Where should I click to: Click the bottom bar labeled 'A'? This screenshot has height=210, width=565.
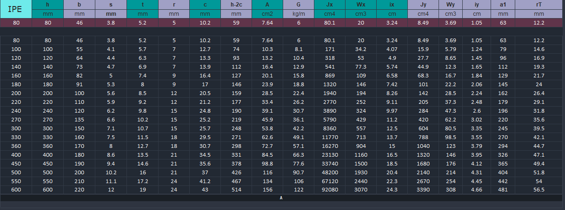pos(281,198)
